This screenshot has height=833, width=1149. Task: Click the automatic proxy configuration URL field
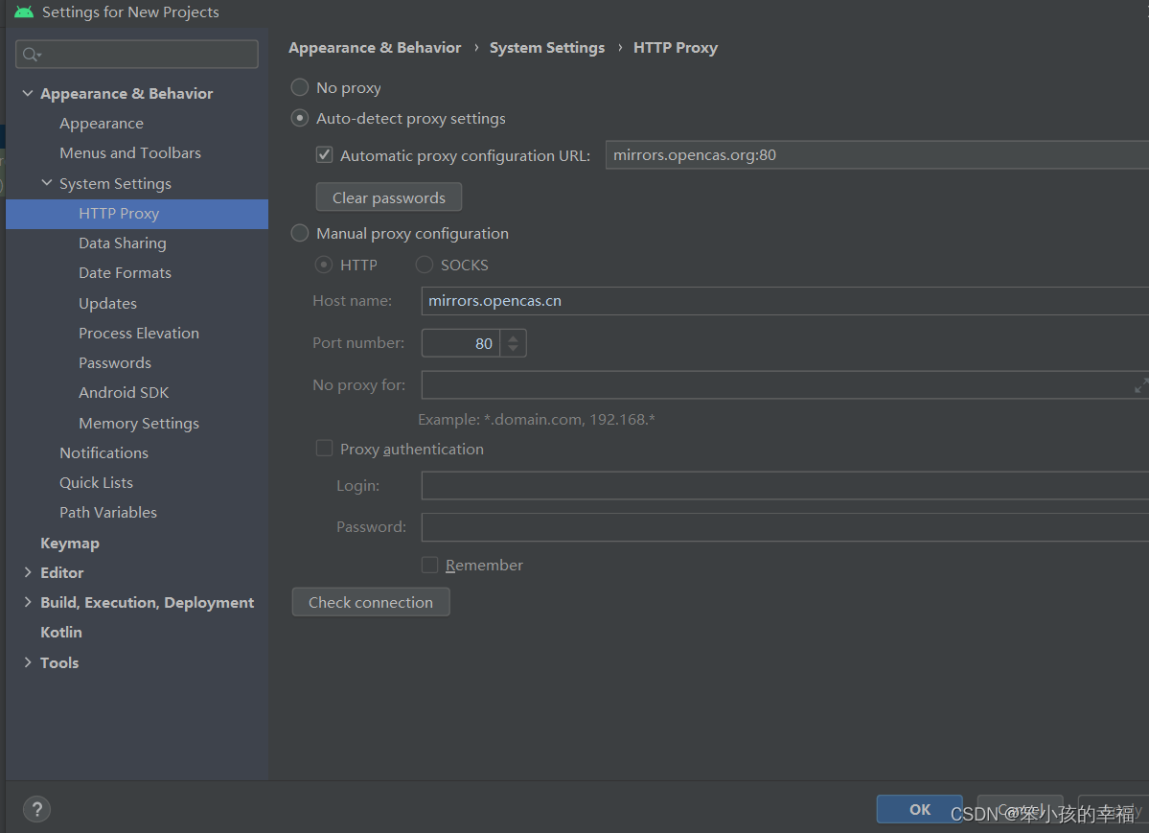coord(877,154)
